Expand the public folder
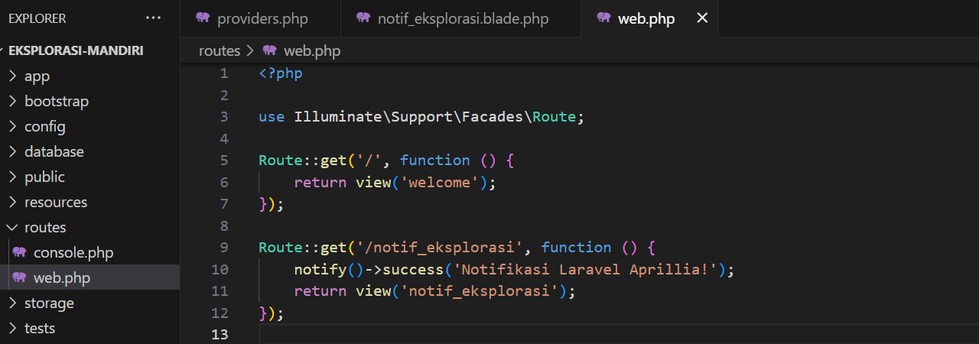Viewport: 979px width, 344px height. 44,177
